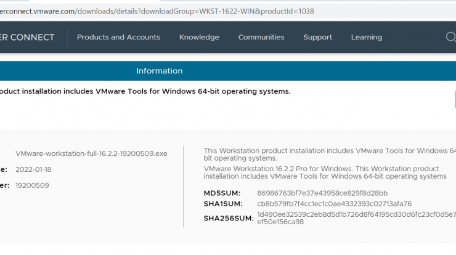
Task: Click gray paragraph 'This Workstation product installation includes'
Action: tap(330, 155)
